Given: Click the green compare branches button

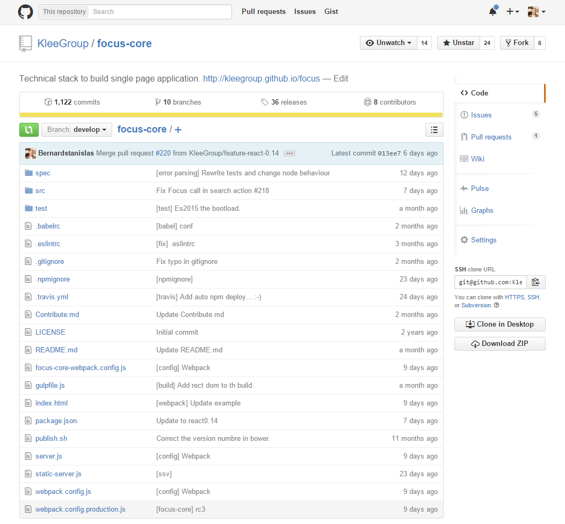Looking at the screenshot, I should click(x=29, y=130).
